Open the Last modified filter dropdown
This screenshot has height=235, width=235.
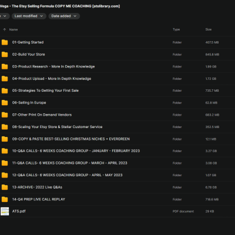29,16
